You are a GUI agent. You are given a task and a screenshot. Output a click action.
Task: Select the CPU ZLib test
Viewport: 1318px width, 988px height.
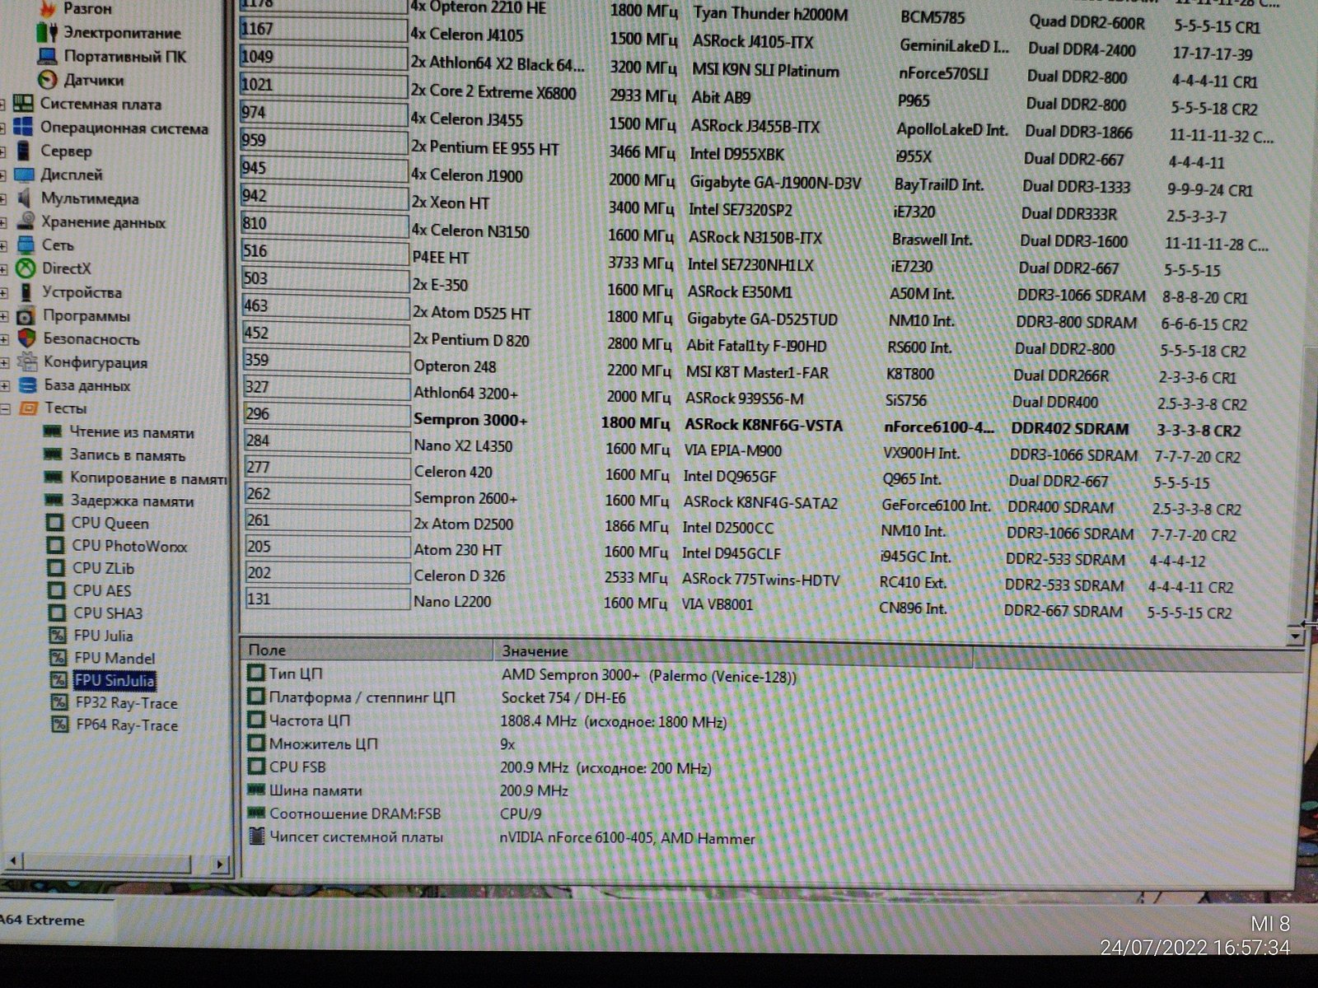[x=103, y=568]
